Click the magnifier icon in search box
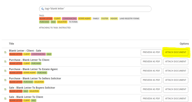192x102 pixels. click(42, 9)
